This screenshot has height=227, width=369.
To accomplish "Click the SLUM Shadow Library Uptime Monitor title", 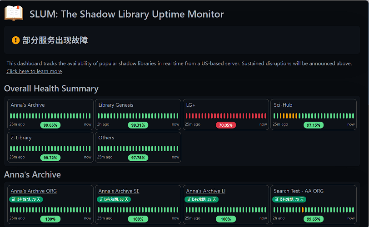I will coord(127,14).
